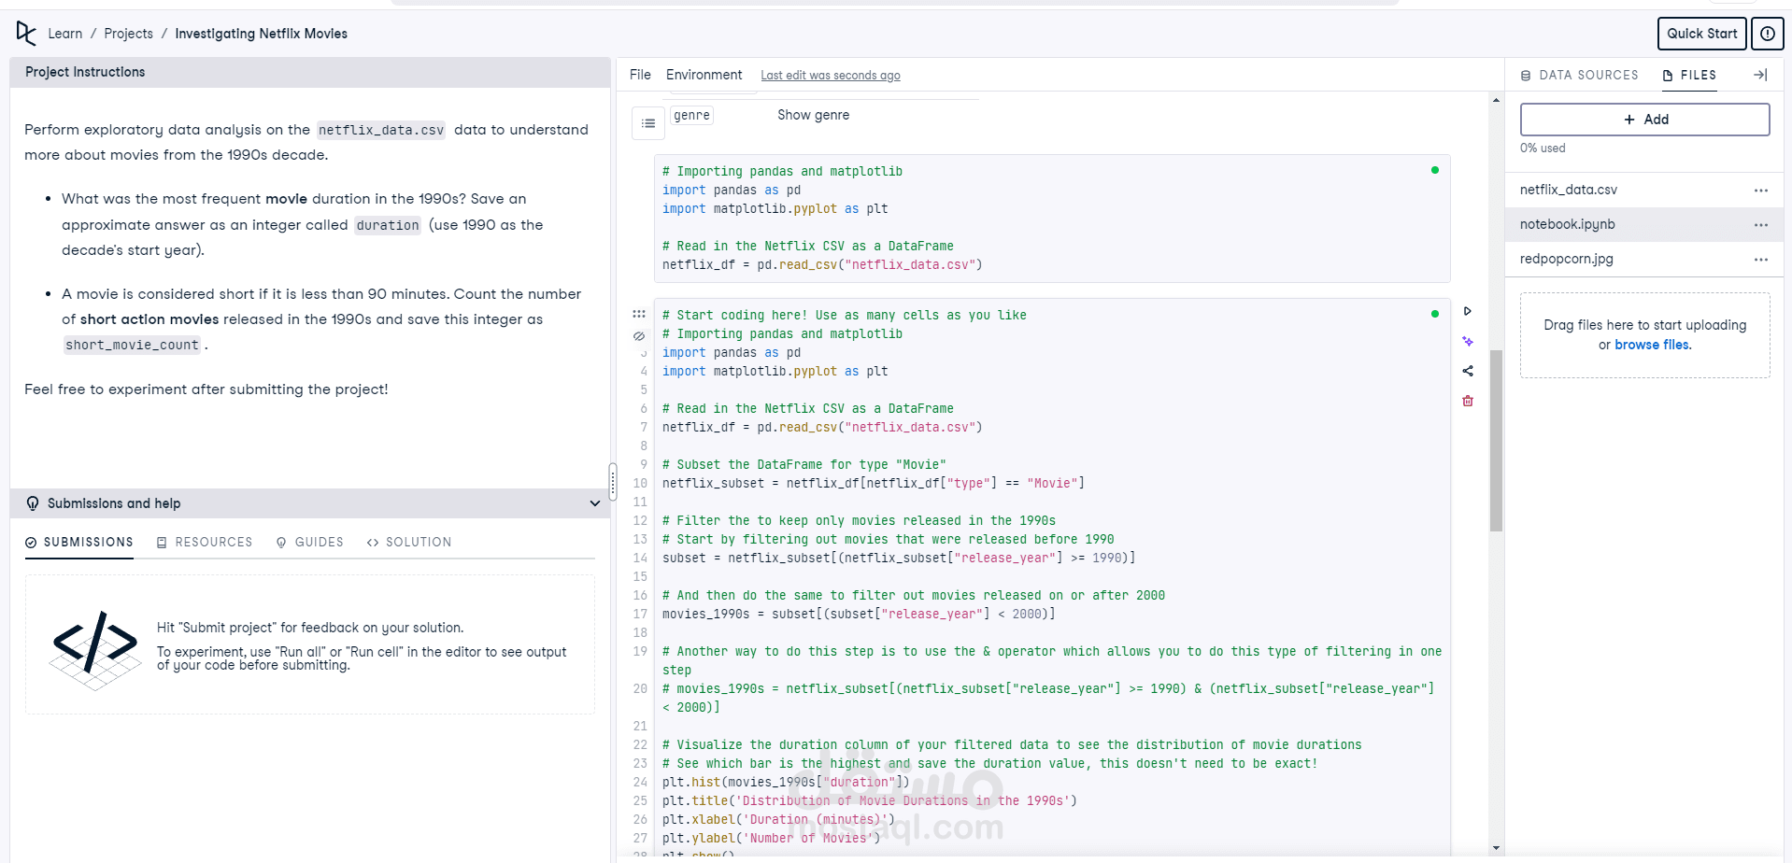Click the browse files link

[x=1652, y=345]
